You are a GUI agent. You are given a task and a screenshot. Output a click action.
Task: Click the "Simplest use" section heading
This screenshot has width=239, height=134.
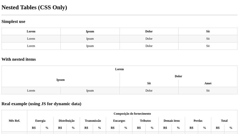tap(13, 21)
